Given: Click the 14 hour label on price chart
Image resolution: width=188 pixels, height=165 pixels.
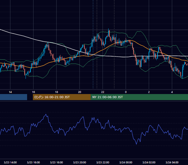Looking at the screenshot, I should point(10,92).
